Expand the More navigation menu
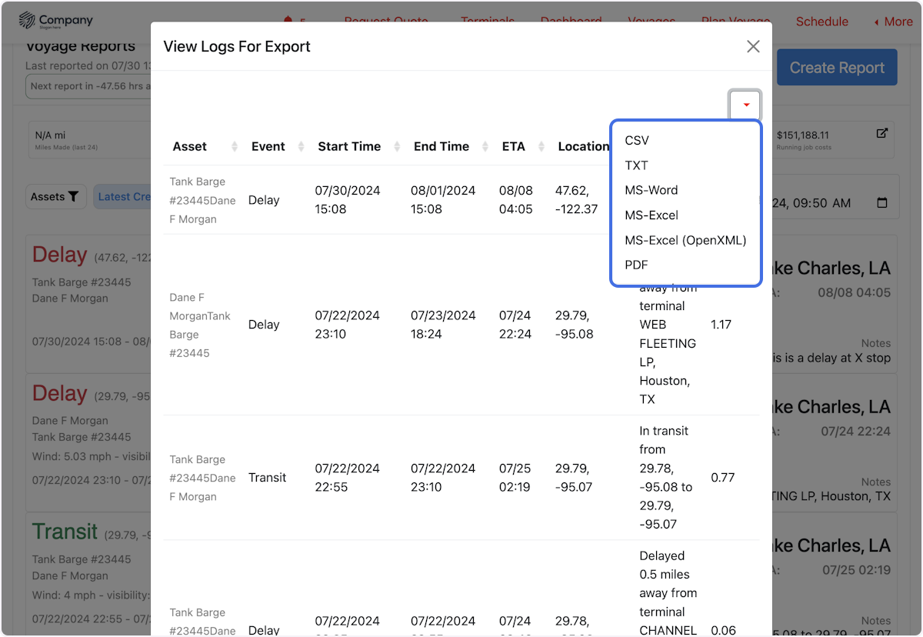 [892, 22]
